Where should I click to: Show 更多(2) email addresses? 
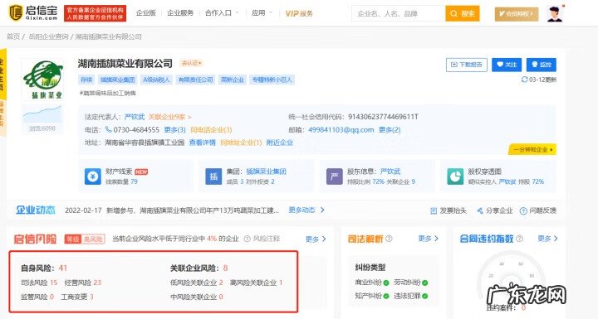390,130
